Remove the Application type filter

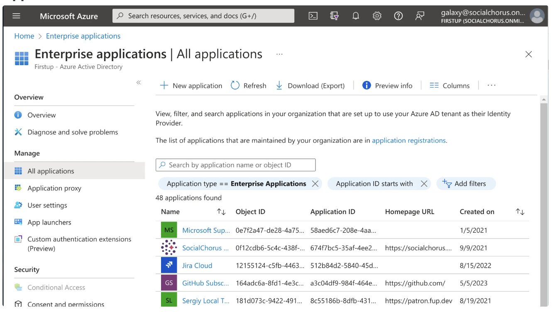[x=315, y=184]
